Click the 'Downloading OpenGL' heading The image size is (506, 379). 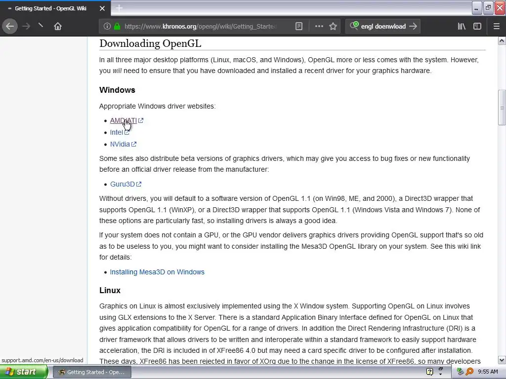click(x=150, y=43)
